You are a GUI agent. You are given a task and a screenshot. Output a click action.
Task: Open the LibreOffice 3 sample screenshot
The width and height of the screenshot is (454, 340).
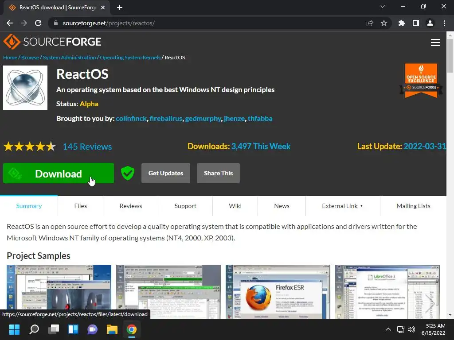coord(387,292)
